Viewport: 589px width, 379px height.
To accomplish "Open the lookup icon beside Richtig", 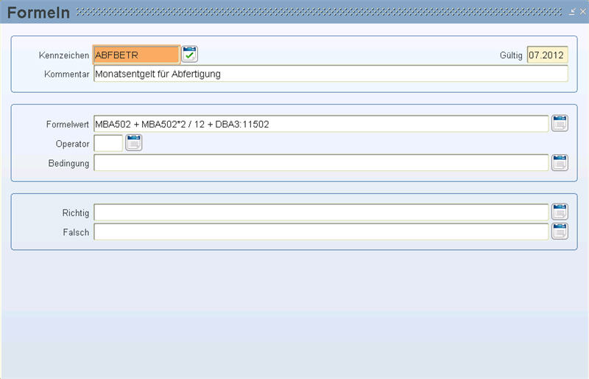I will pos(560,212).
